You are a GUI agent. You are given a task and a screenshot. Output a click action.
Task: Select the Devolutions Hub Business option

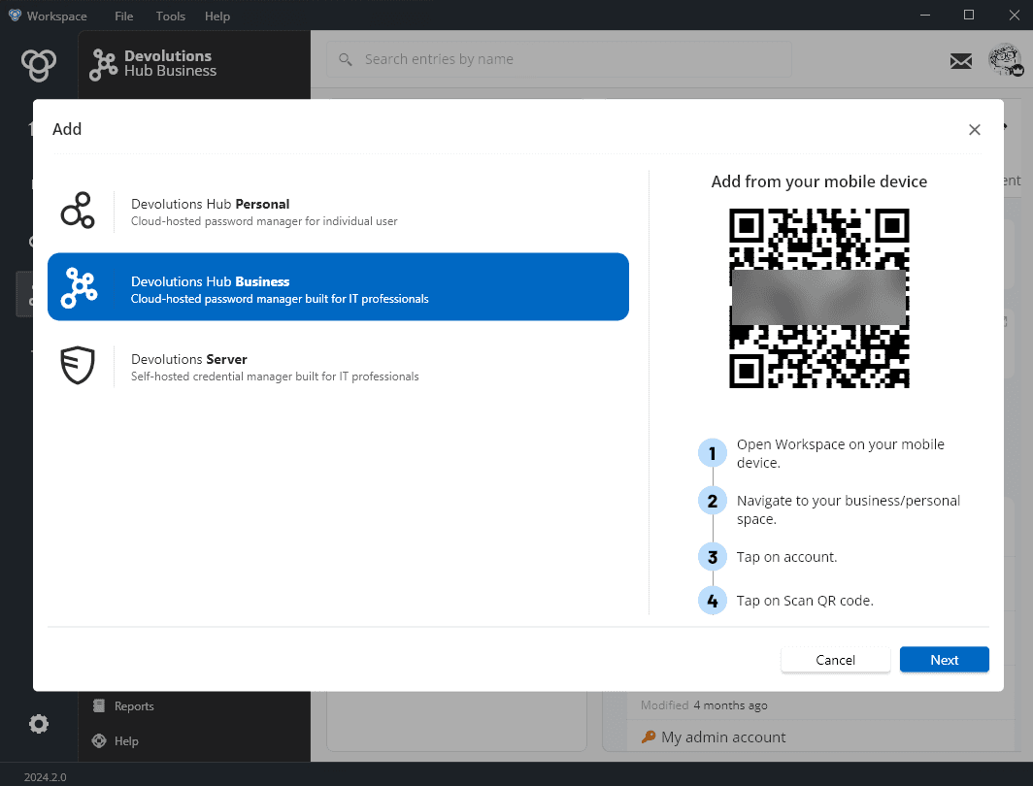point(338,287)
